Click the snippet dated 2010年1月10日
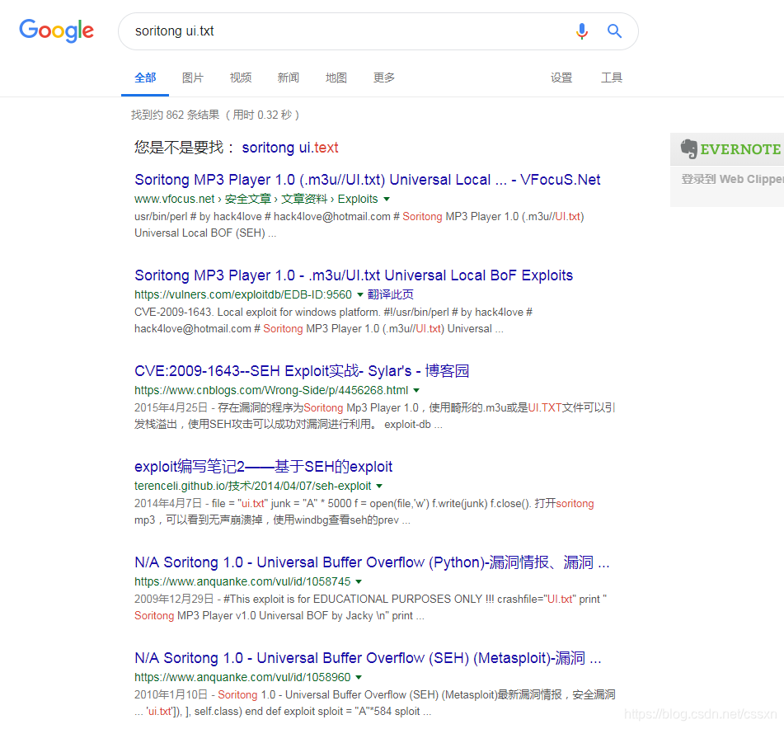This screenshot has width=784, height=729. [x=374, y=703]
